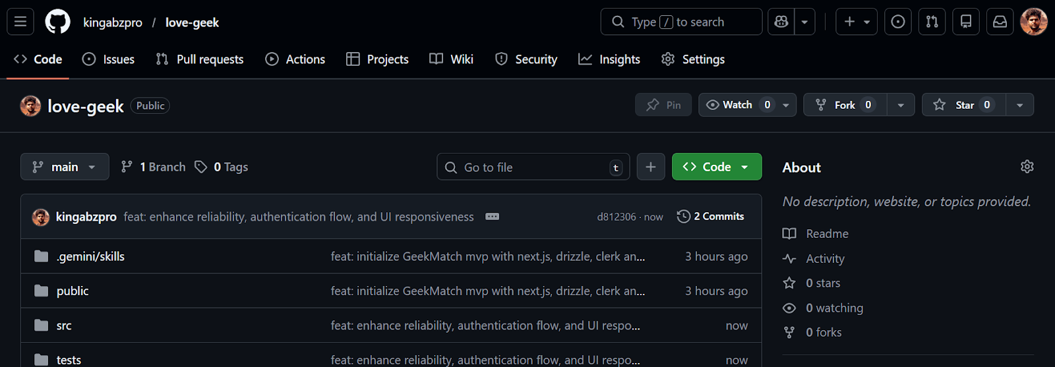Open the .gemini/skills folder

(90, 256)
